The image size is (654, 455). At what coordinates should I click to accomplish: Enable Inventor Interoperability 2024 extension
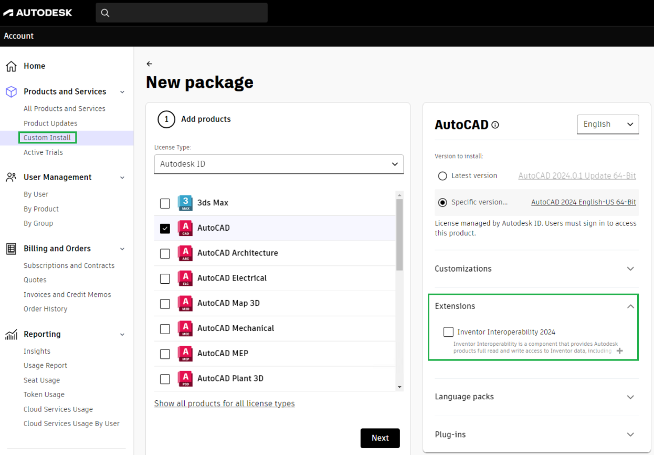448,332
